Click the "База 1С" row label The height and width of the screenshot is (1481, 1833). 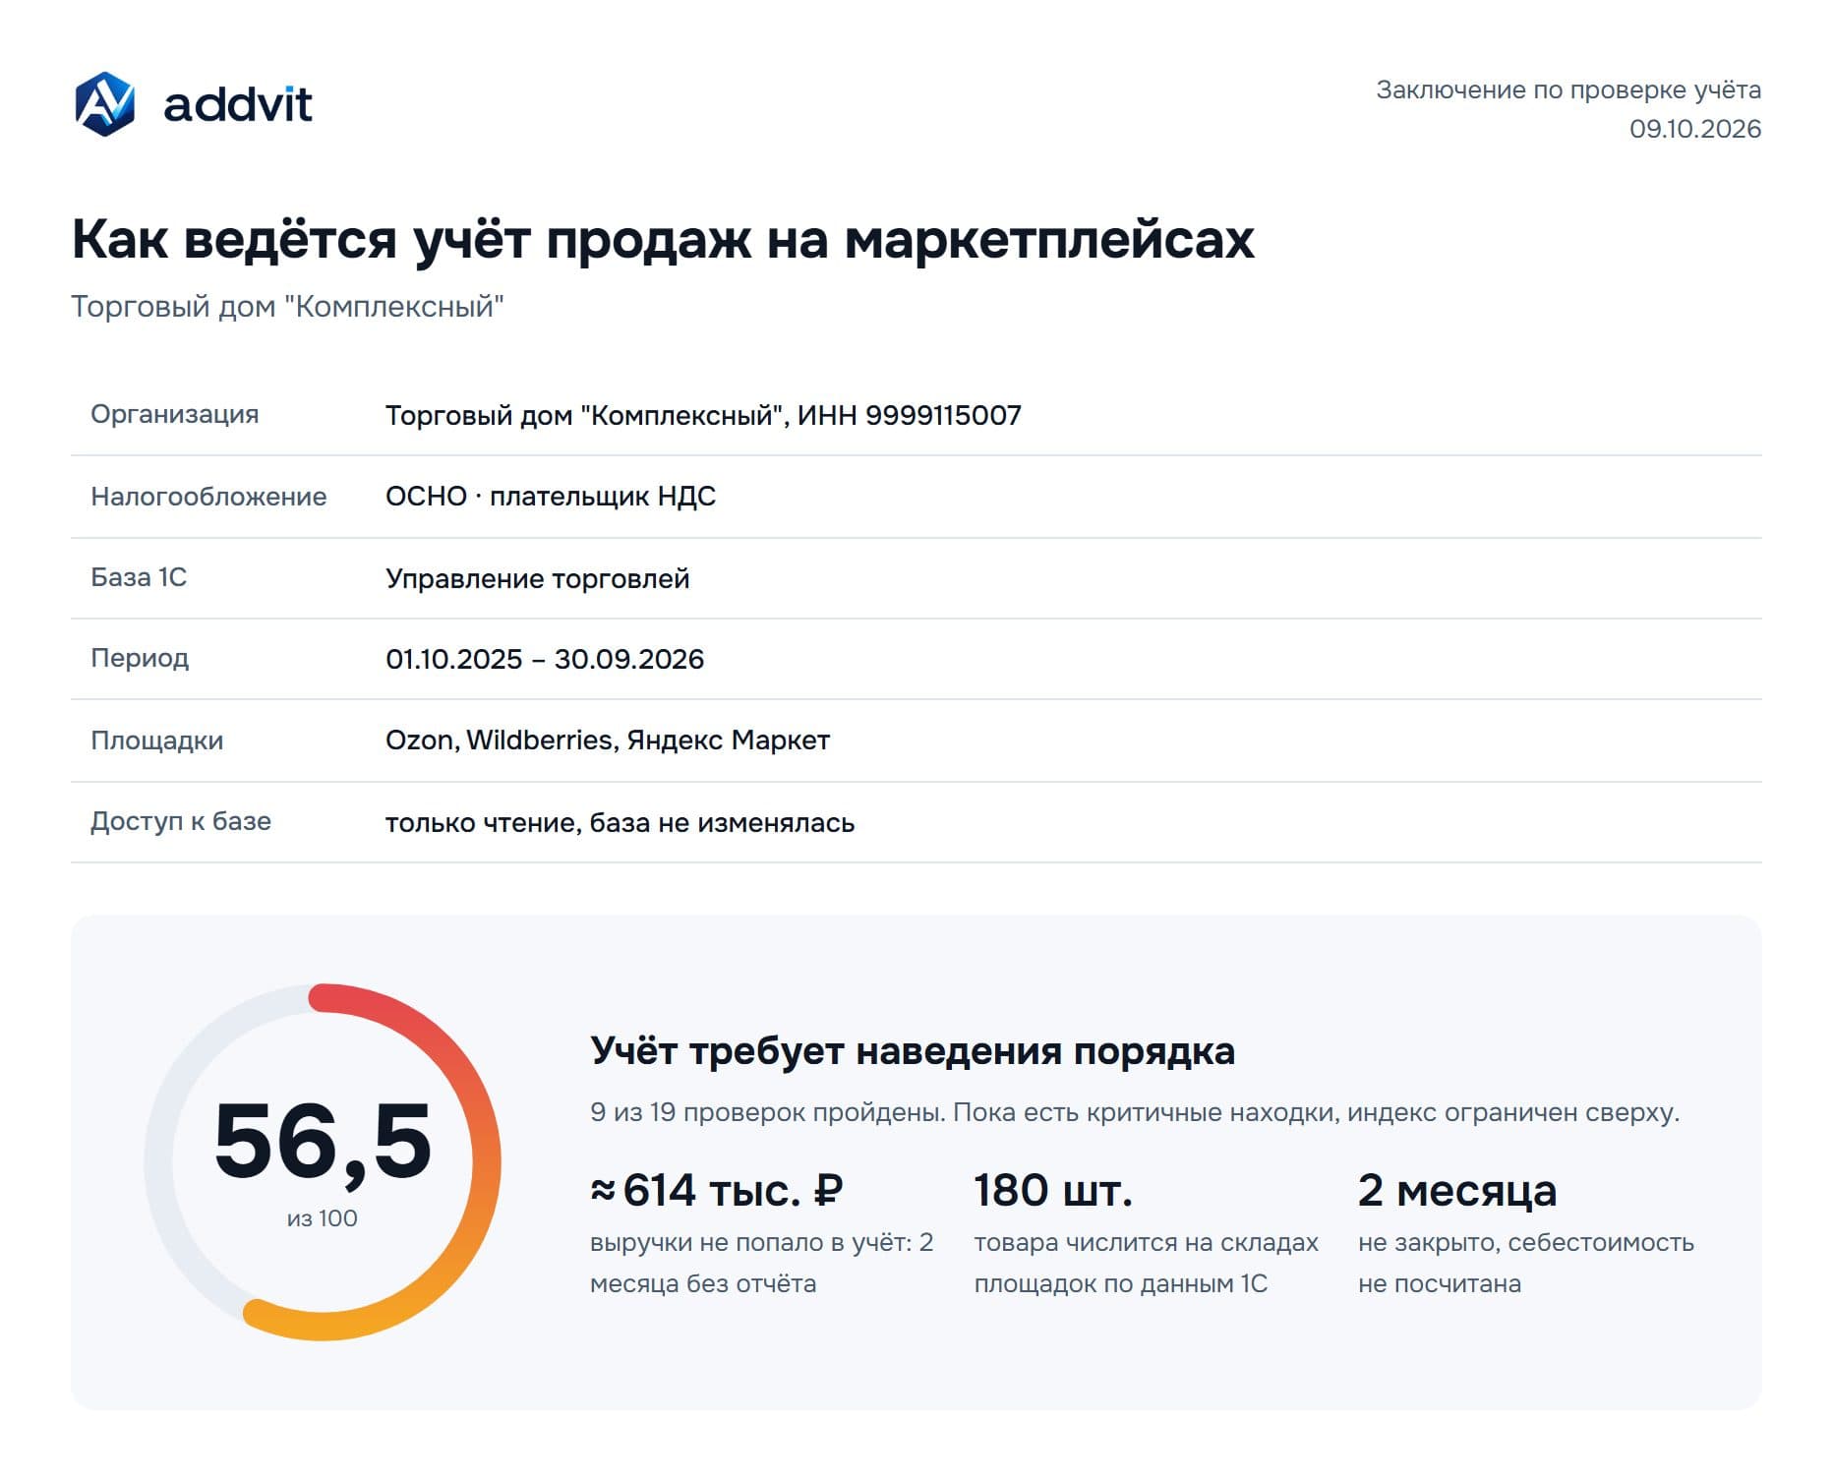tap(139, 577)
